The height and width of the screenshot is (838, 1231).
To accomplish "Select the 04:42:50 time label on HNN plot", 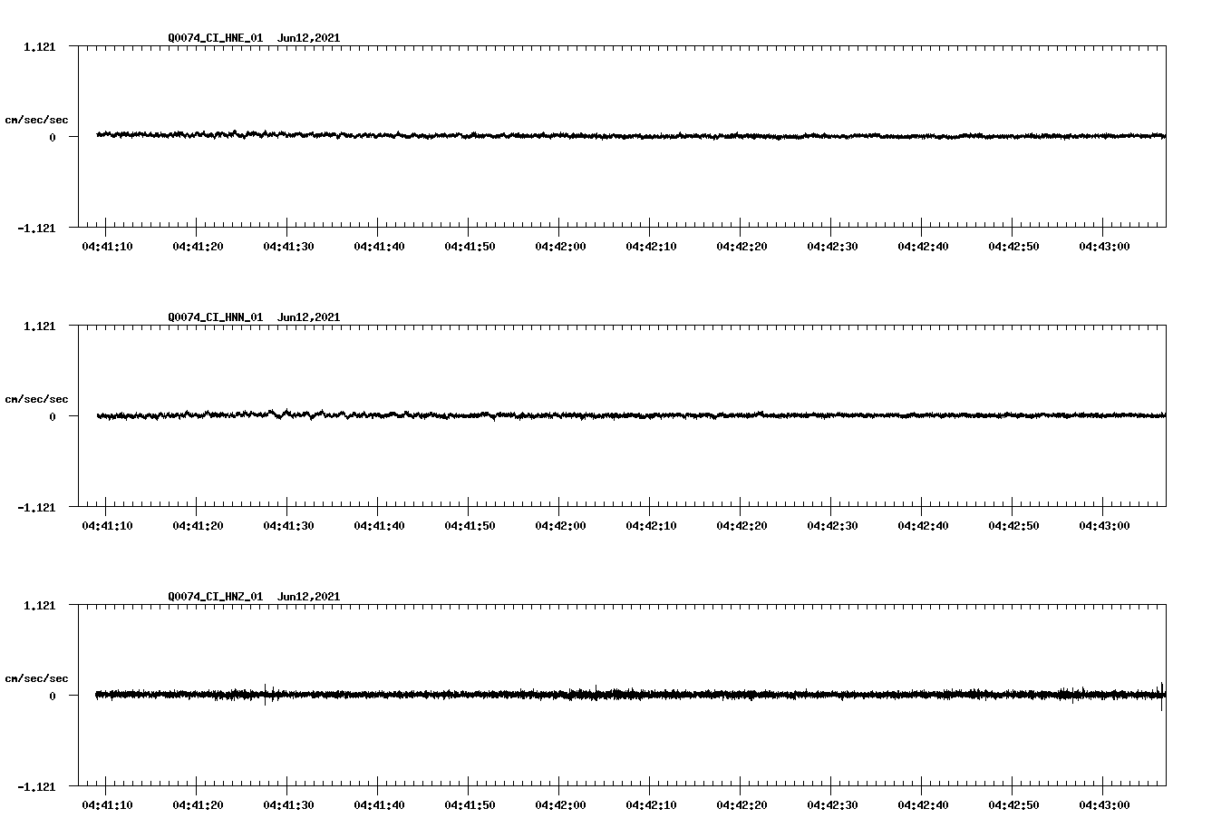I will coord(1013,526).
